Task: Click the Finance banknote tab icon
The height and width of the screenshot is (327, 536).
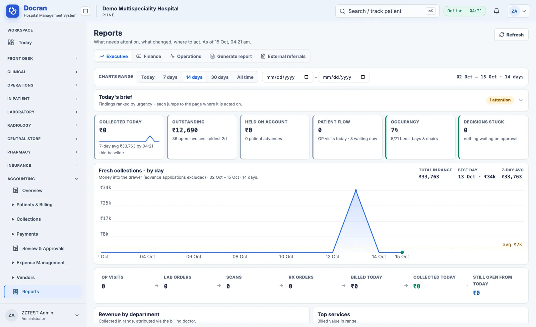Action: (139, 56)
